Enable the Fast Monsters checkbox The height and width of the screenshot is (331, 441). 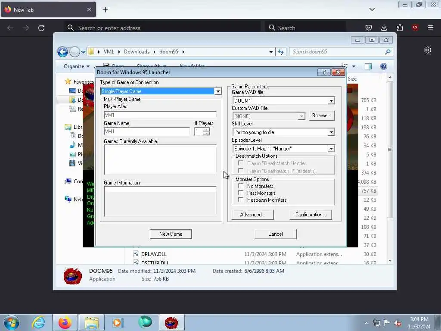click(241, 193)
